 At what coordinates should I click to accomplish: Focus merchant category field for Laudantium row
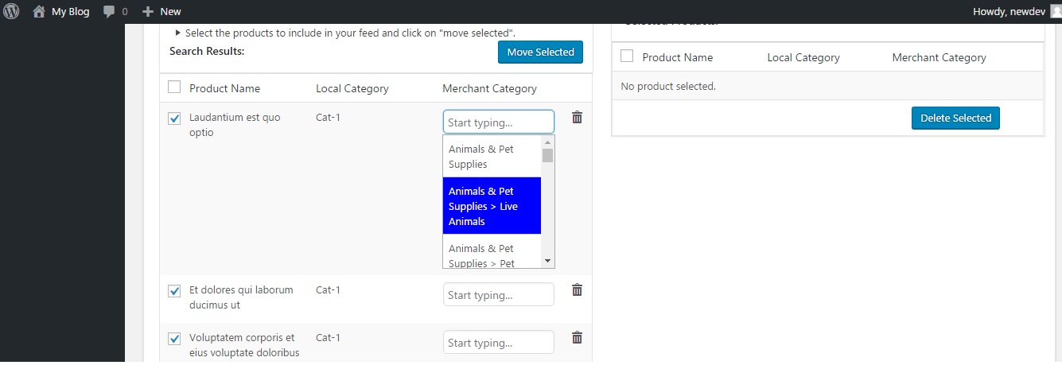click(x=499, y=122)
